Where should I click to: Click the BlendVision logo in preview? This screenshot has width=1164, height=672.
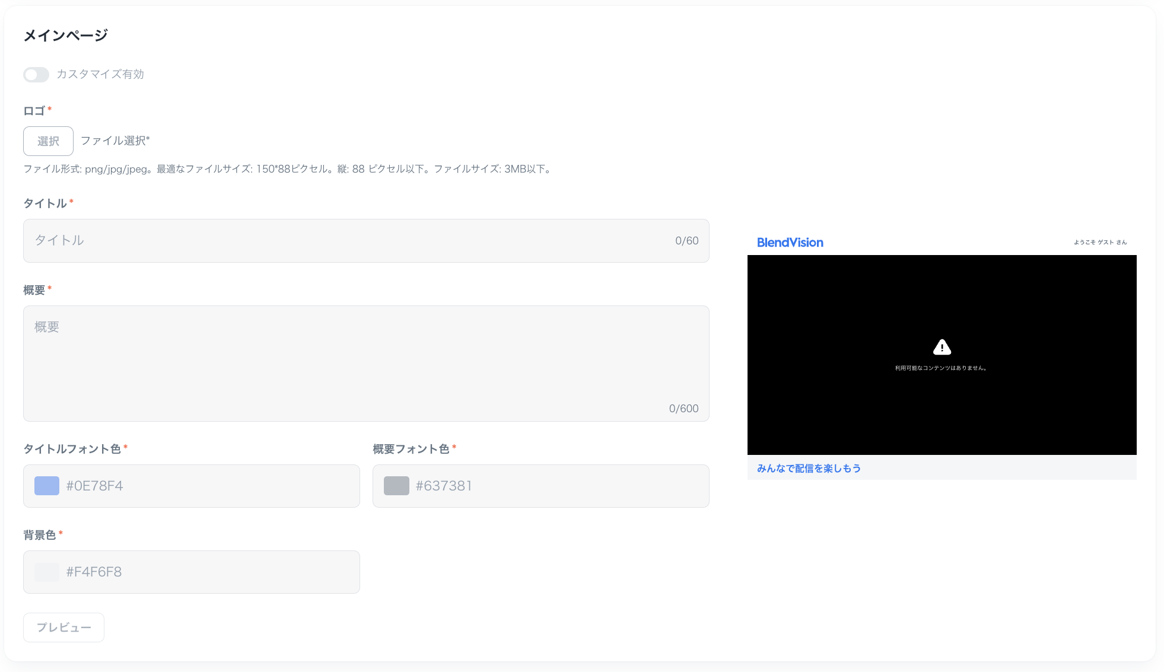tap(790, 243)
